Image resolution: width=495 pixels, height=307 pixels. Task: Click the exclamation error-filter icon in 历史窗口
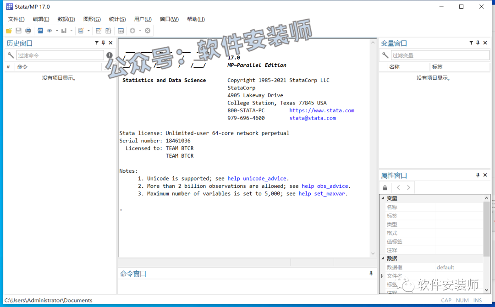pos(110,55)
